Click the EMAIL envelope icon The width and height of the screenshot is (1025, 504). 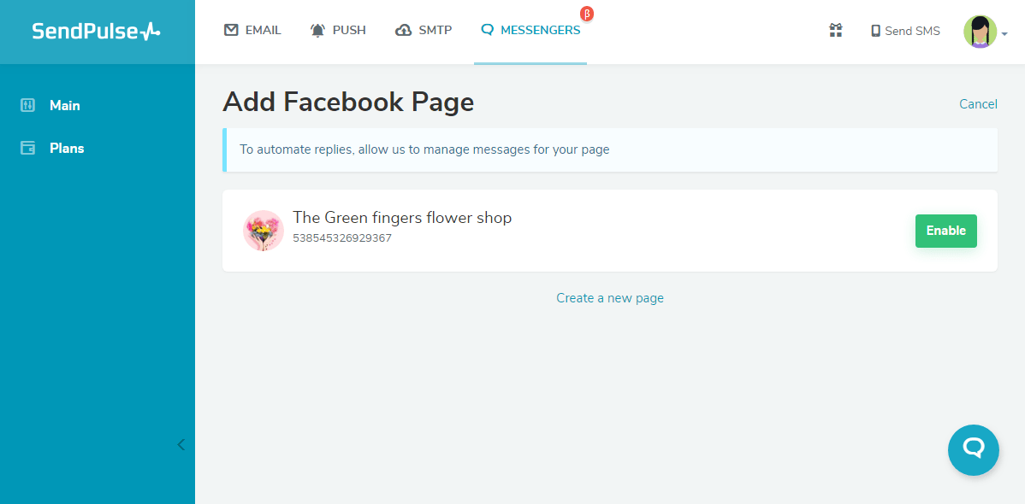[x=230, y=29]
